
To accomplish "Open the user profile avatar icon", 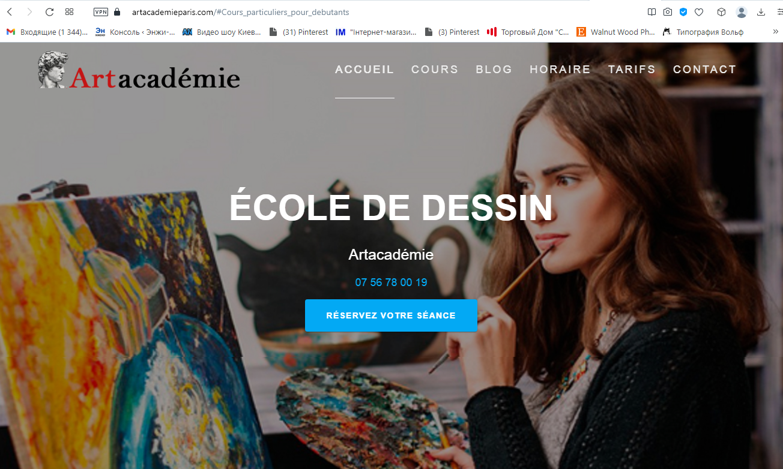I will click(742, 12).
